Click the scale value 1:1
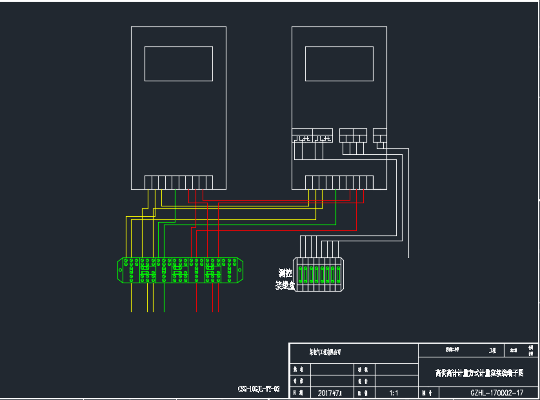This screenshot has width=540, height=400. [x=394, y=393]
